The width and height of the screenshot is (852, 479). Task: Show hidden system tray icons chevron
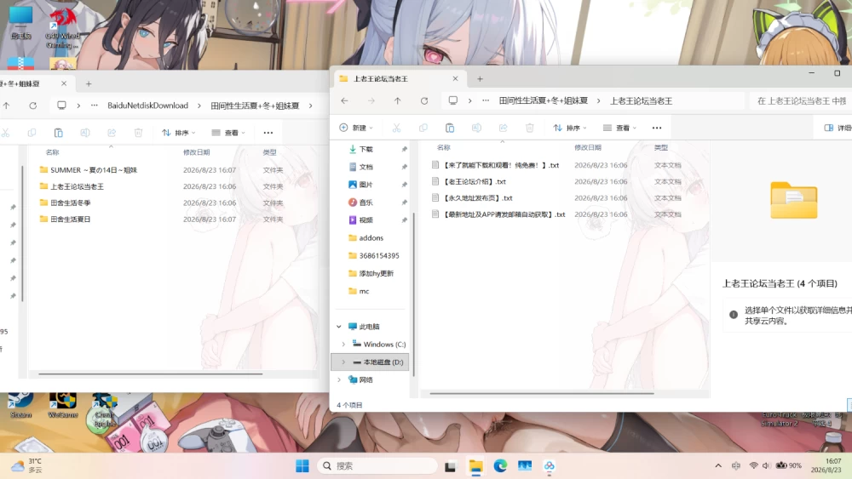point(718,465)
